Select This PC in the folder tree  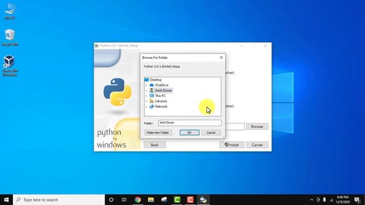(160, 96)
